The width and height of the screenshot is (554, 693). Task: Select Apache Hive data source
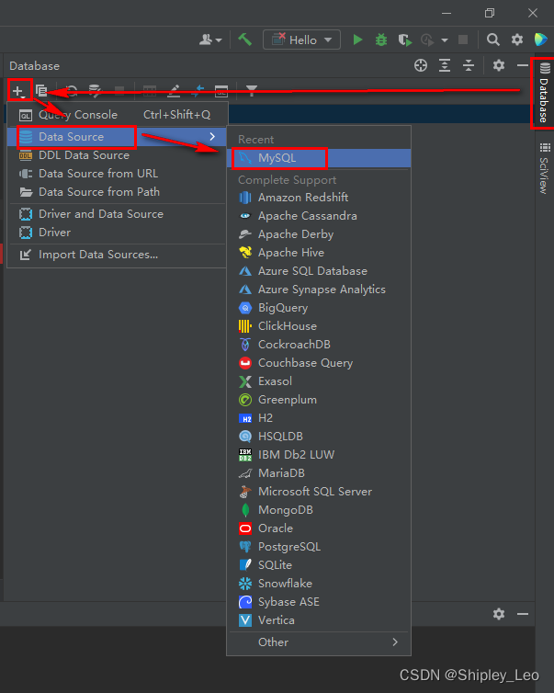(x=319, y=253)
